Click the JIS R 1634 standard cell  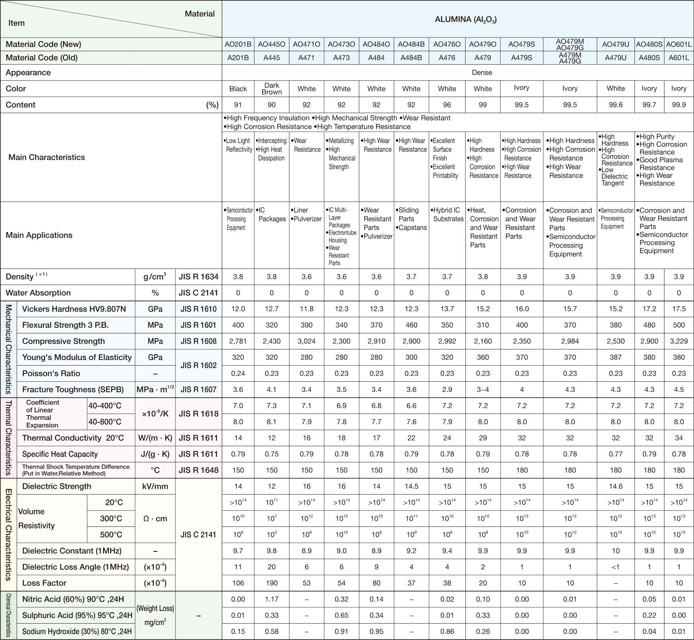[198, 277]
